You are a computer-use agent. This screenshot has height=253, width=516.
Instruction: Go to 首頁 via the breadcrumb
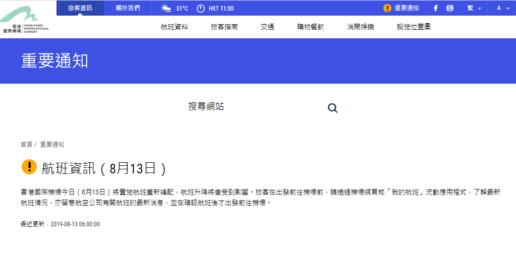tap(26, 145)
